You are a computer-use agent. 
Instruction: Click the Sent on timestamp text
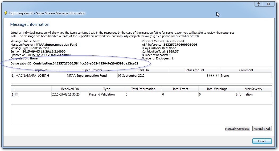click(38, 51)
